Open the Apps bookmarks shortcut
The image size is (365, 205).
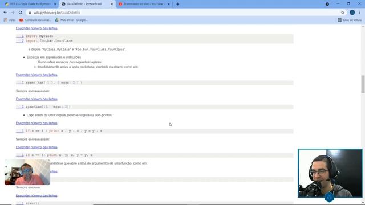(x=9, y=20)
